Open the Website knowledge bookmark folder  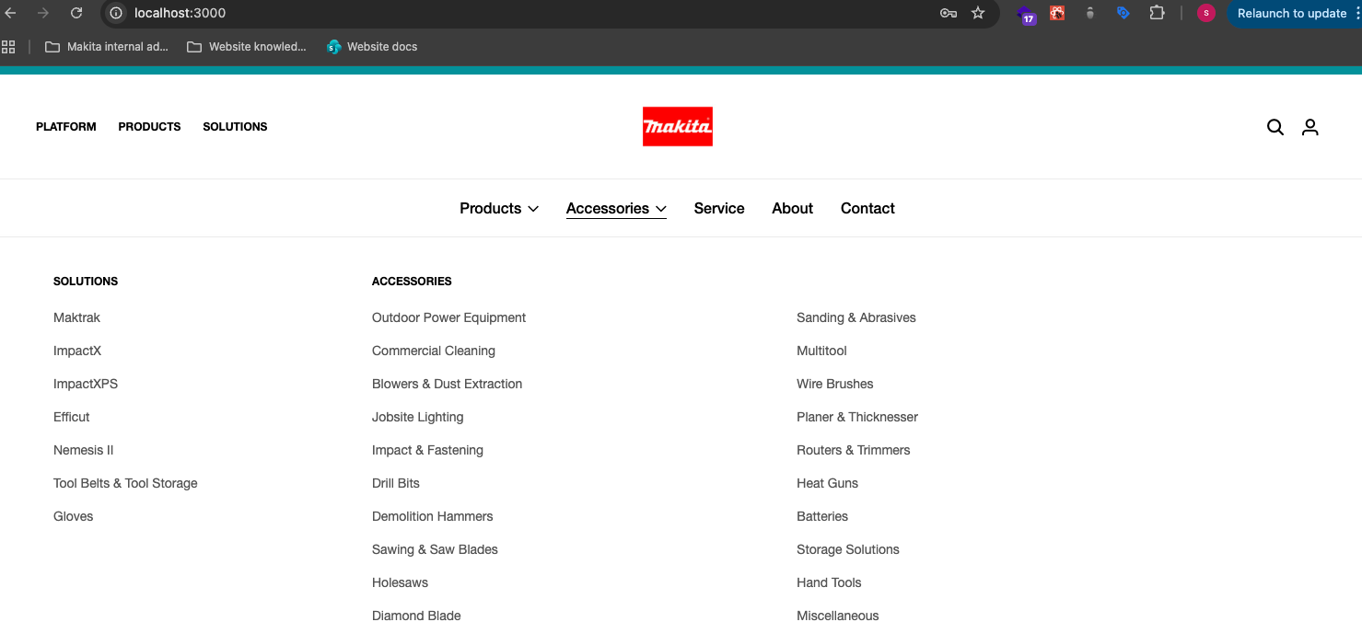click(x=246, y=47)
